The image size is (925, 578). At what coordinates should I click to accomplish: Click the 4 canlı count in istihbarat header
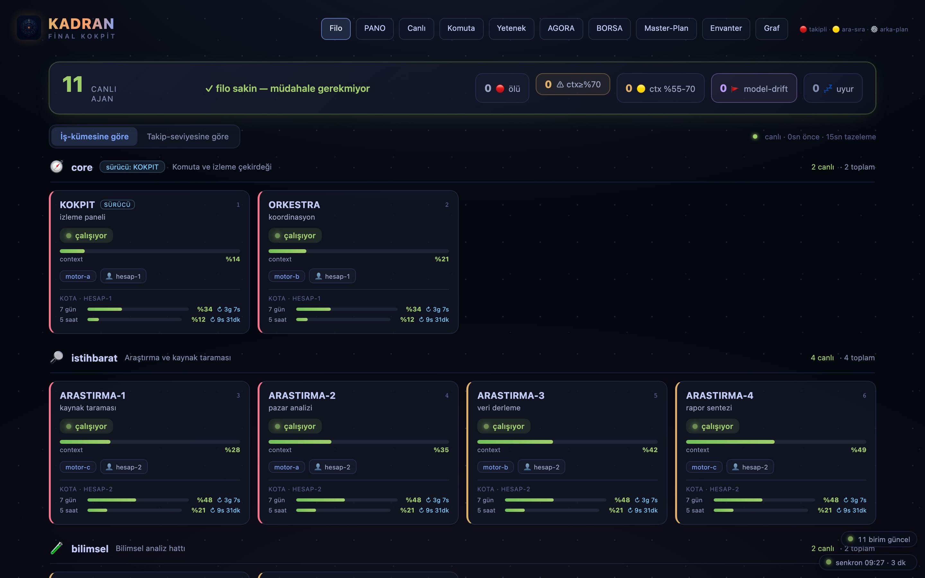click(x=822, y=357)
